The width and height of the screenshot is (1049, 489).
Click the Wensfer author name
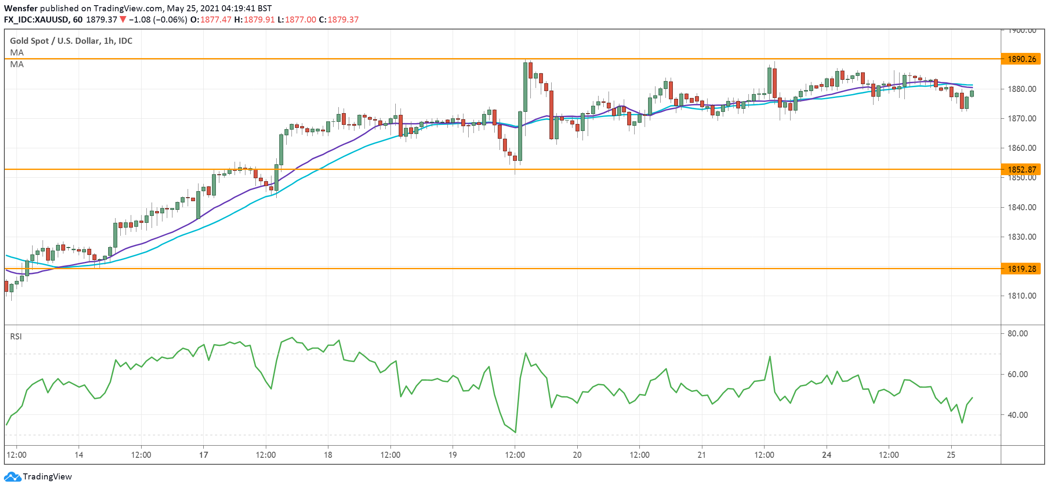click(20, 8)
